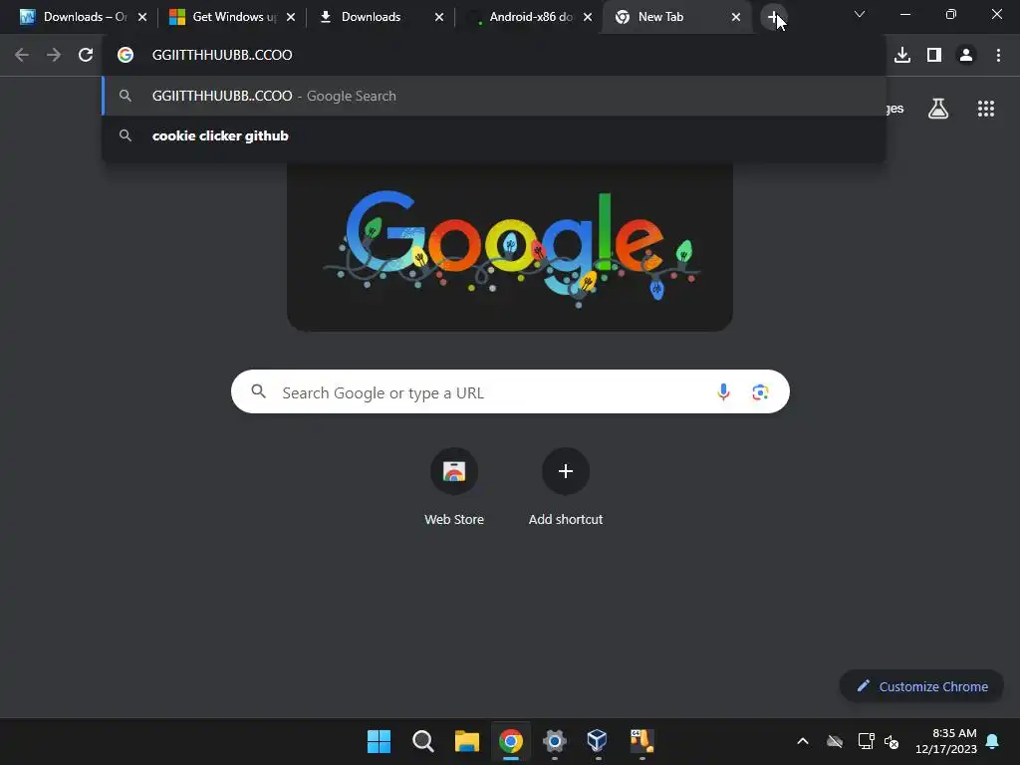Image resolution: width=1020 pixels, height=765 pixels.
Task: Click the Chrome taskbar icon
Action: (x=511, y=741)
